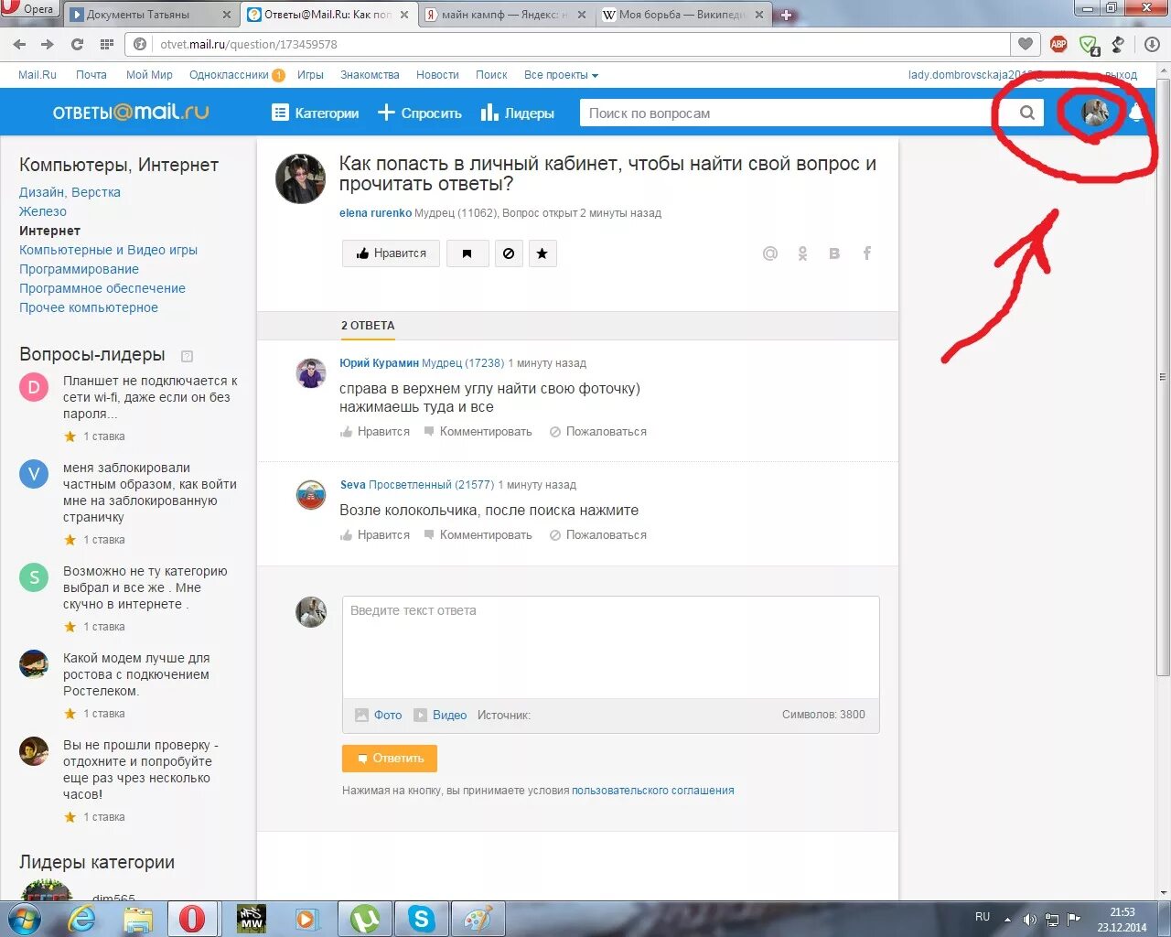Viewport: 1171px width, 937px height.
Task: Open Знакомства link in top bar
Action: tap(370, 75)
